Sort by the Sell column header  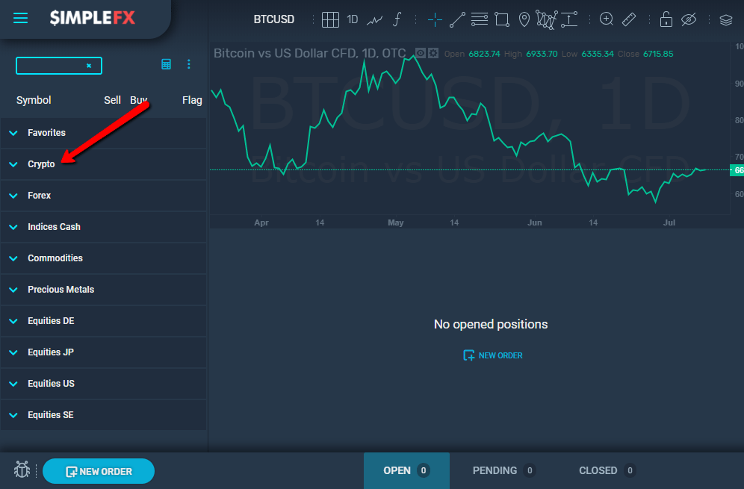[x=113, y=100]
